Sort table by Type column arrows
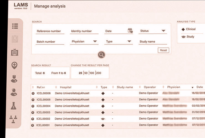This screenshot has width=205, height=138. click(97, 87)
